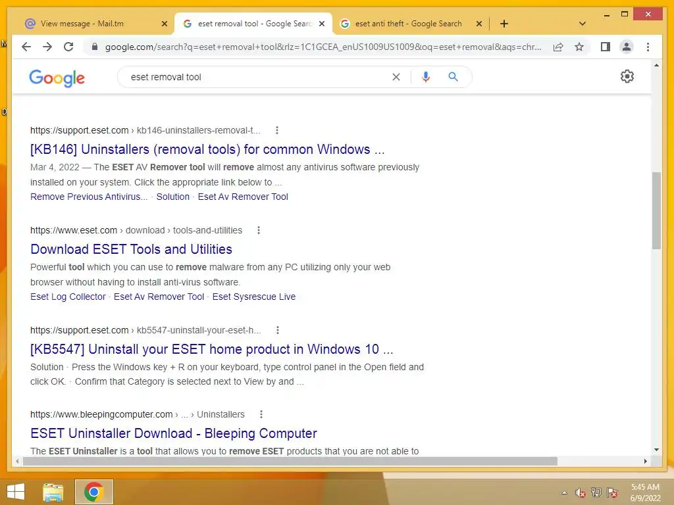Start voice search with microphone
The height and width of the screenshot is (505, 674).
coord(426,77)
